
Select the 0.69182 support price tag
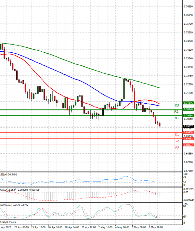tap(188, 139)
